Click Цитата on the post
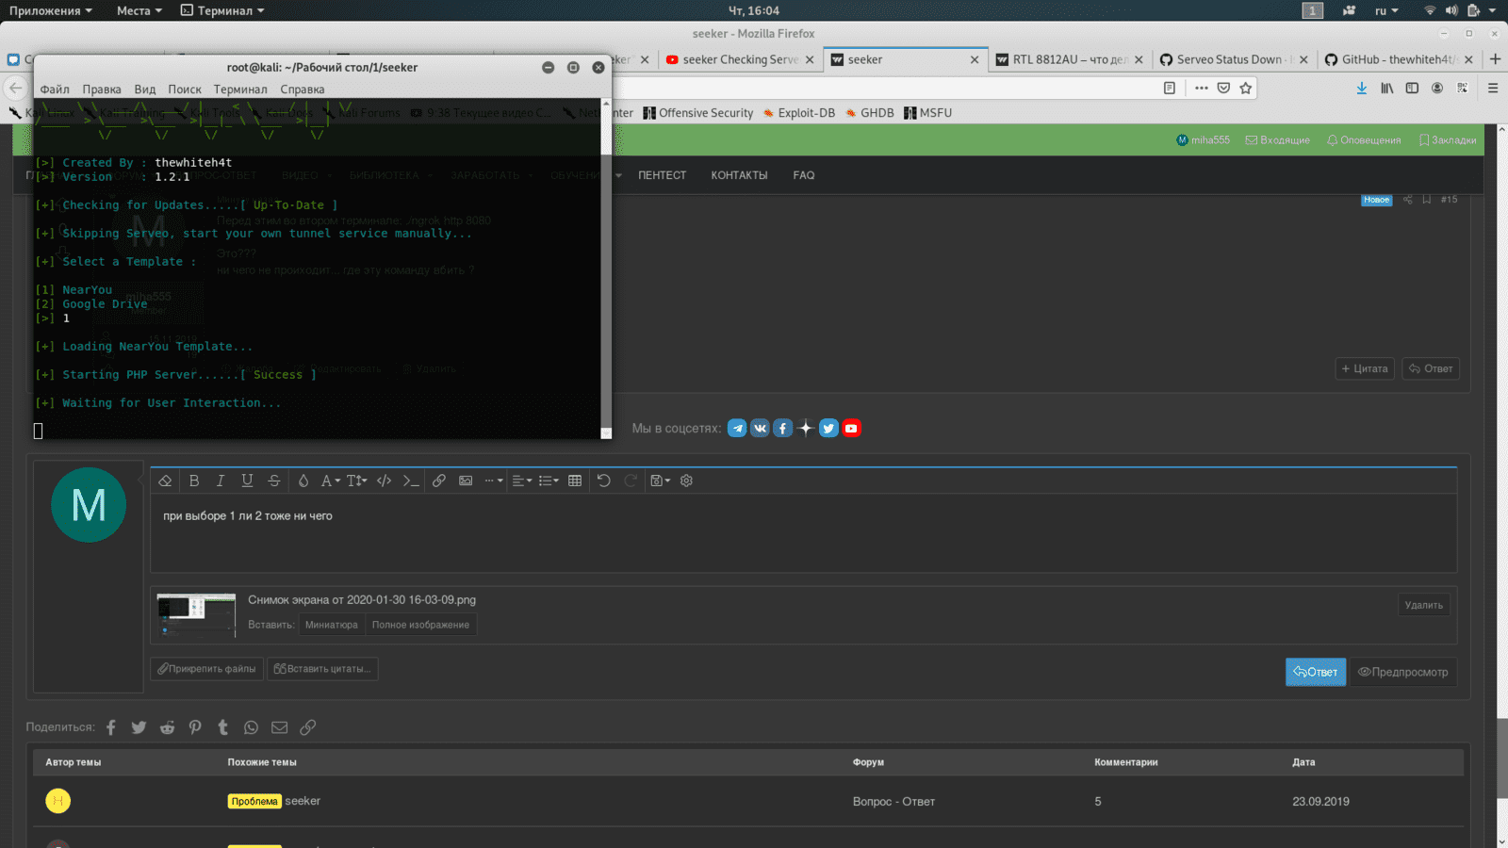Viewport: 1508px width, 848px height. (1365, 368)
